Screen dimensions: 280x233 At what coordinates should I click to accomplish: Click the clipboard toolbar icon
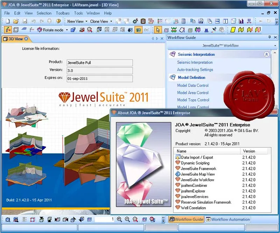[x=143, y=21]
